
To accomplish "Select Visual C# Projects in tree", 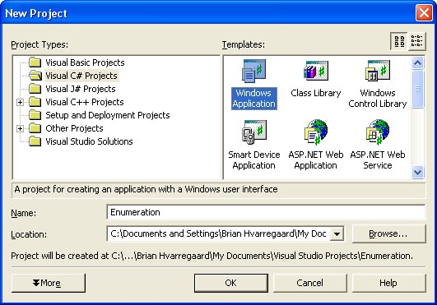I will point(81,76).
